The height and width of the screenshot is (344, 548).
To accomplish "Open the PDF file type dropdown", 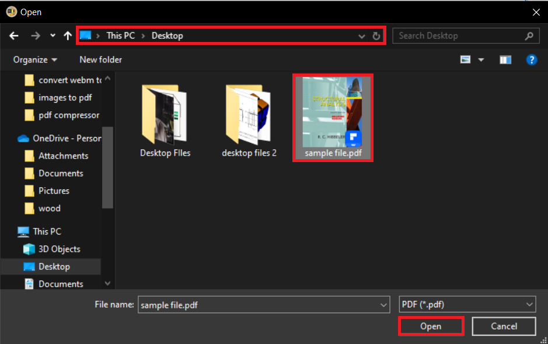I will pyautogui.click(x=467, y=304).
